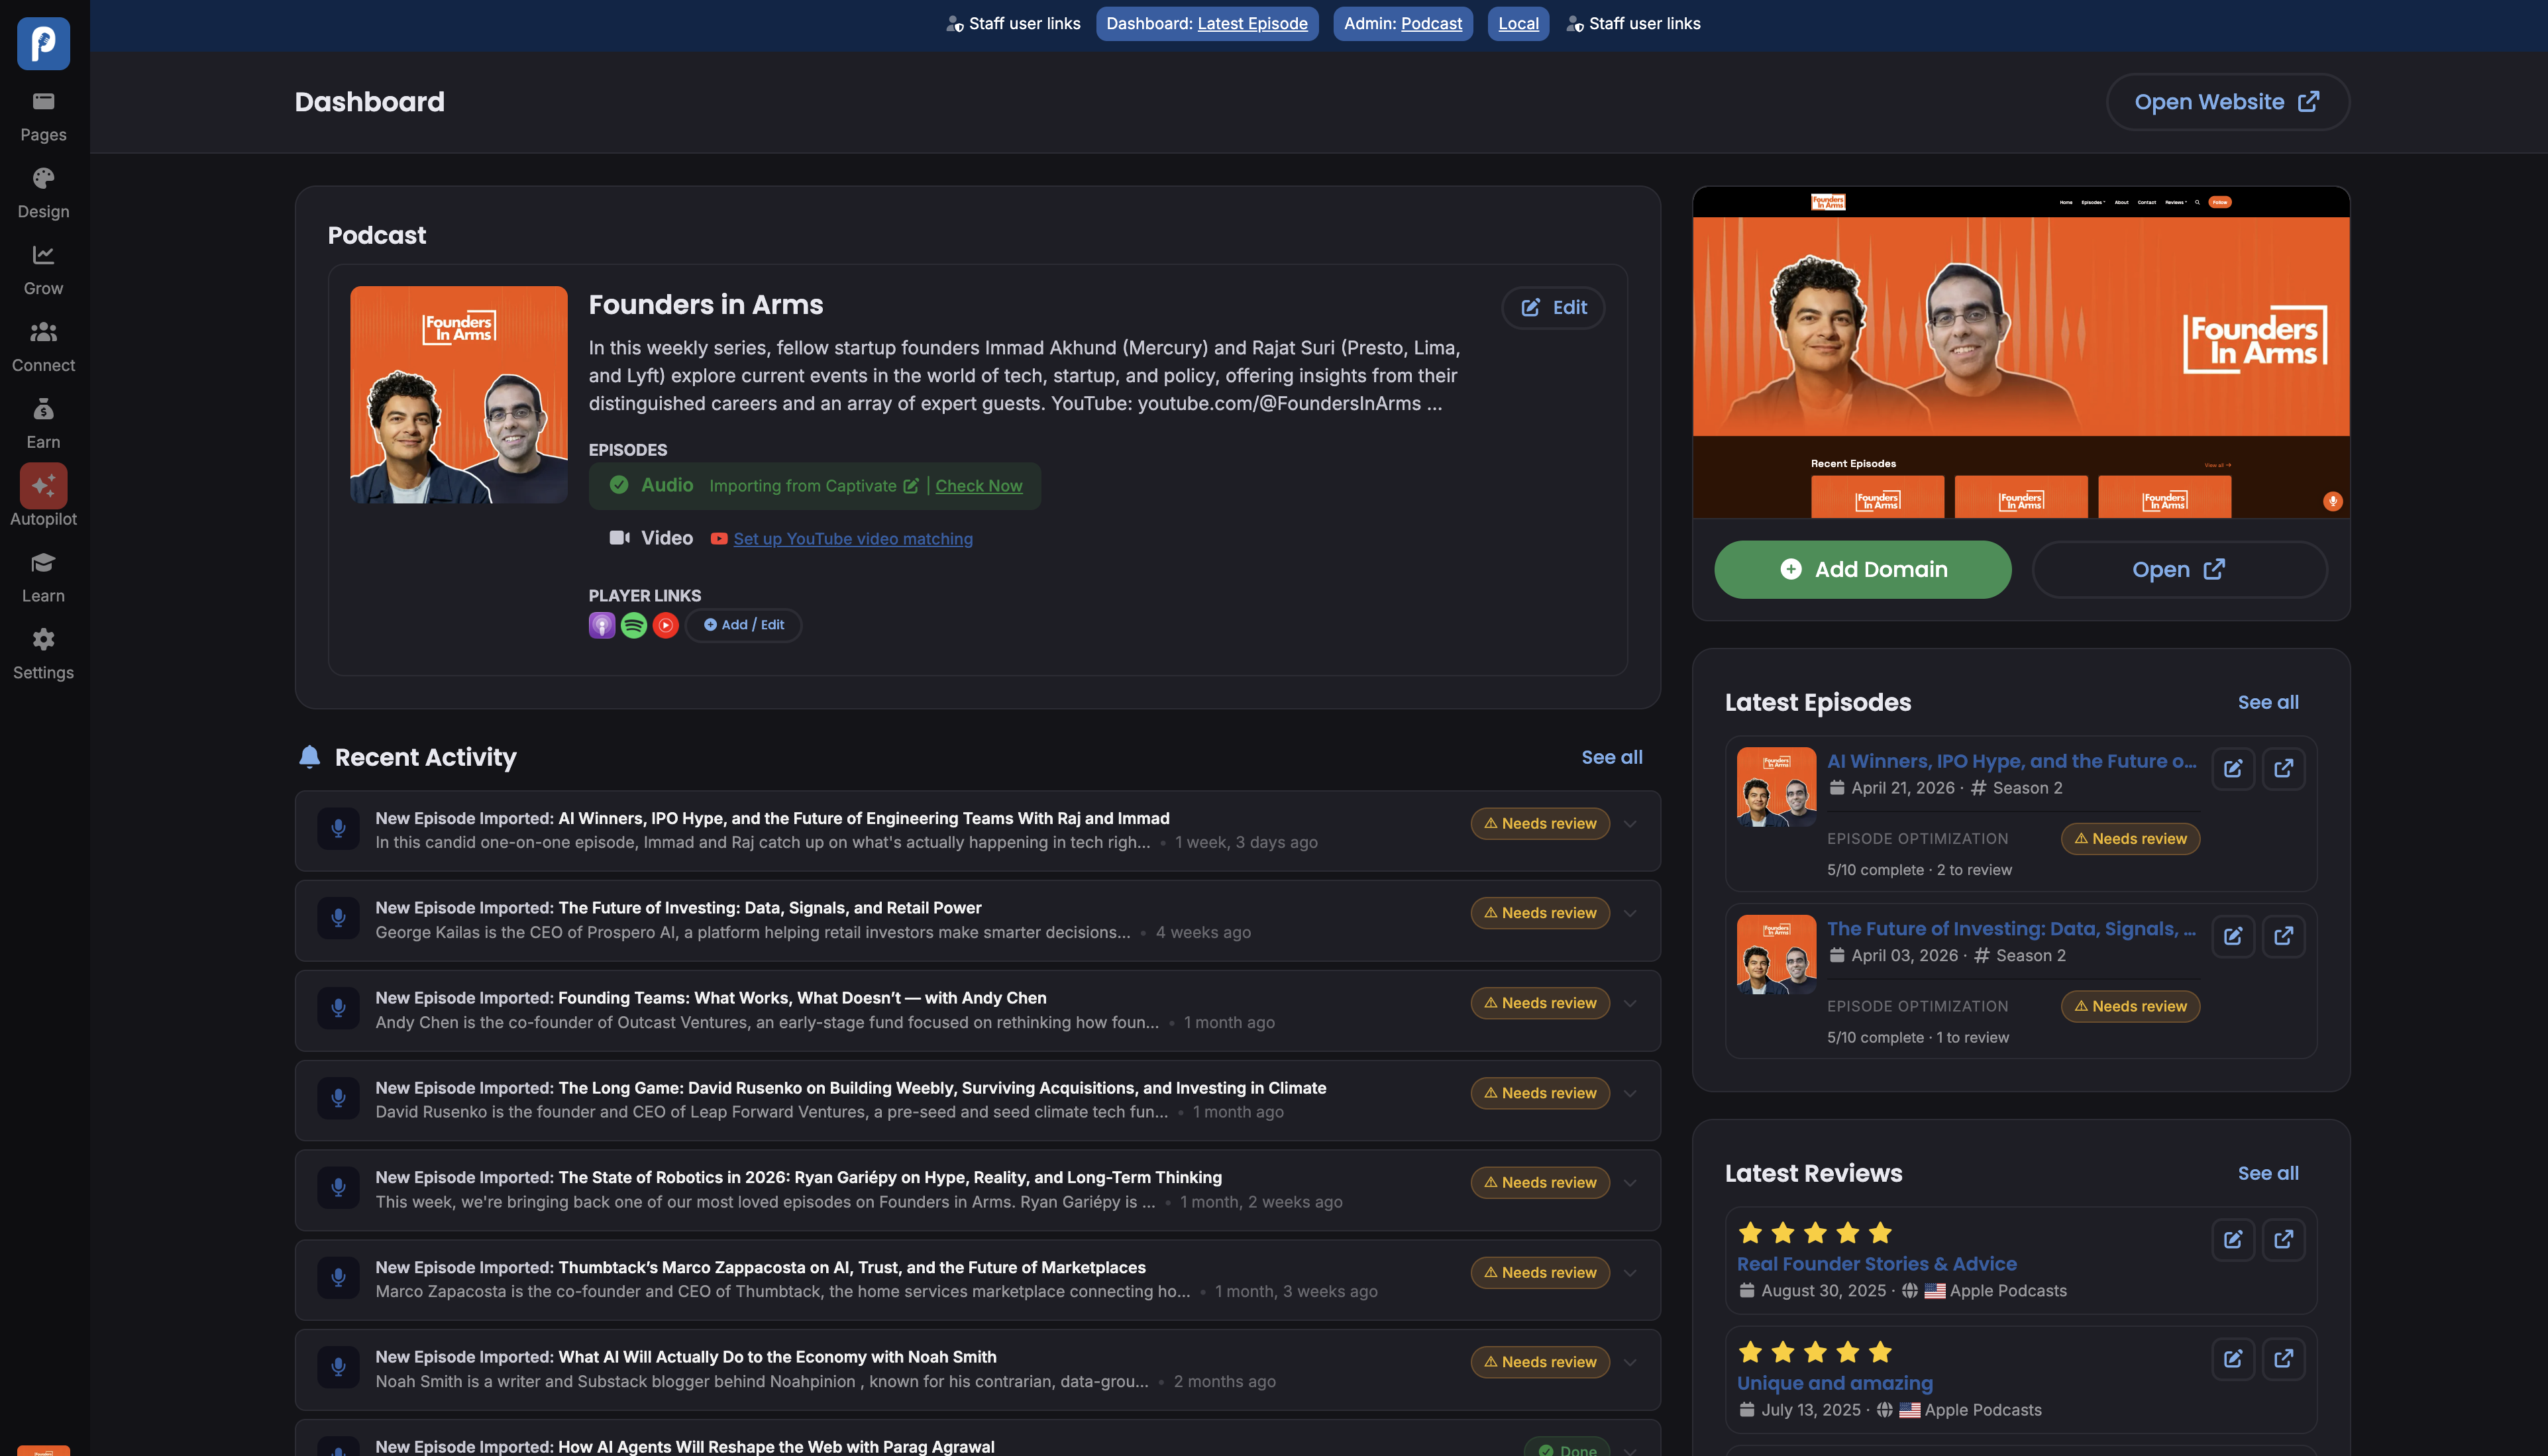Click the Local staff link
The width and height of the screenshot is (2548, 1456).
coord(1518,23)
